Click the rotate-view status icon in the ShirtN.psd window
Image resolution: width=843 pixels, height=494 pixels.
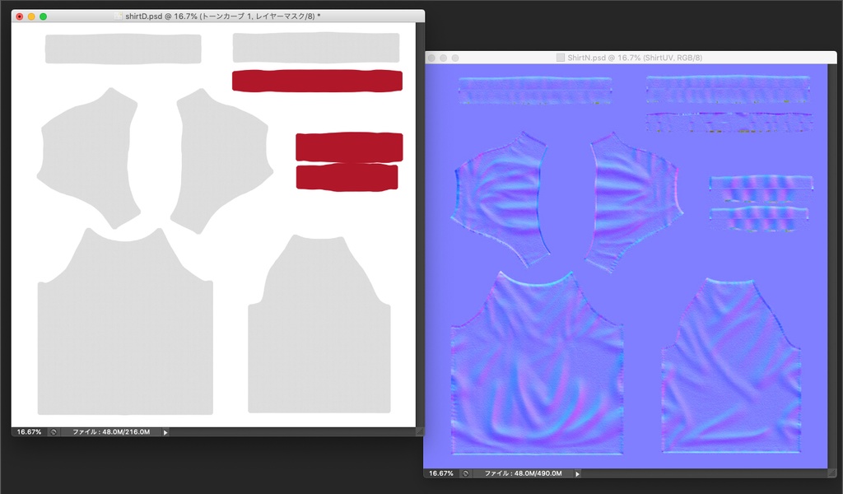coord(466,473)
